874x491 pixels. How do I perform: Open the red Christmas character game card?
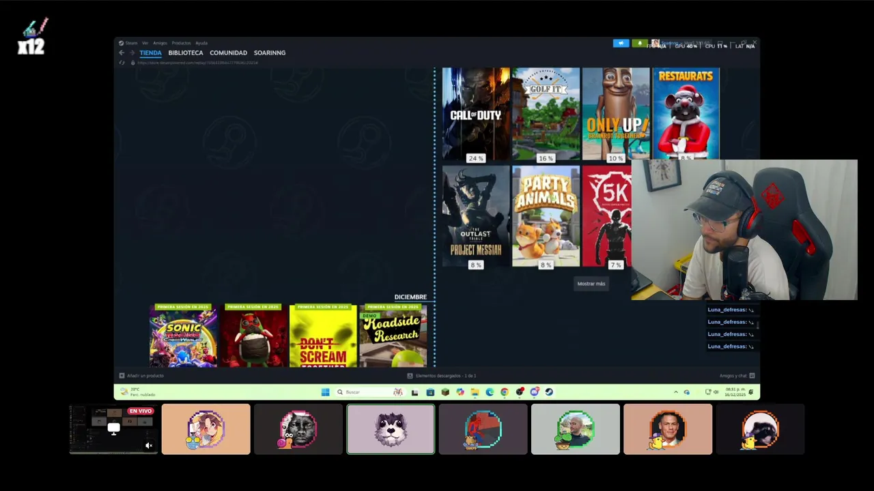point(253,336)
